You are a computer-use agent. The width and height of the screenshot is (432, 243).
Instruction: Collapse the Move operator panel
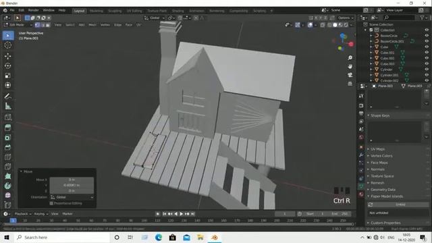(21, 171)
